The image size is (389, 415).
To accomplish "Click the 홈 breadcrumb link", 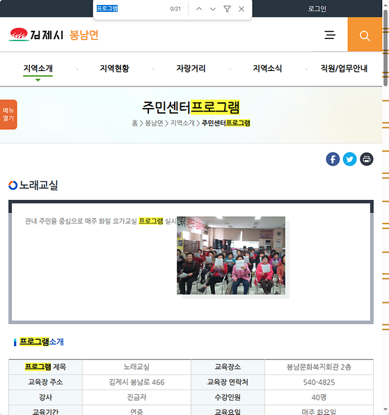I will [134, 123].
